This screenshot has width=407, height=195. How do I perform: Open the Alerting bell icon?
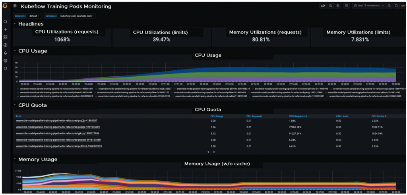click(x=5, y=53)
